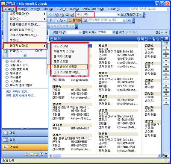Click the 123 index button on the right

[166, 43]
